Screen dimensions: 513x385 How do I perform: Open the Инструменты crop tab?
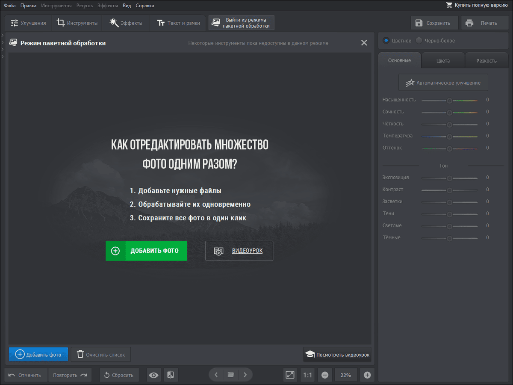77,23
